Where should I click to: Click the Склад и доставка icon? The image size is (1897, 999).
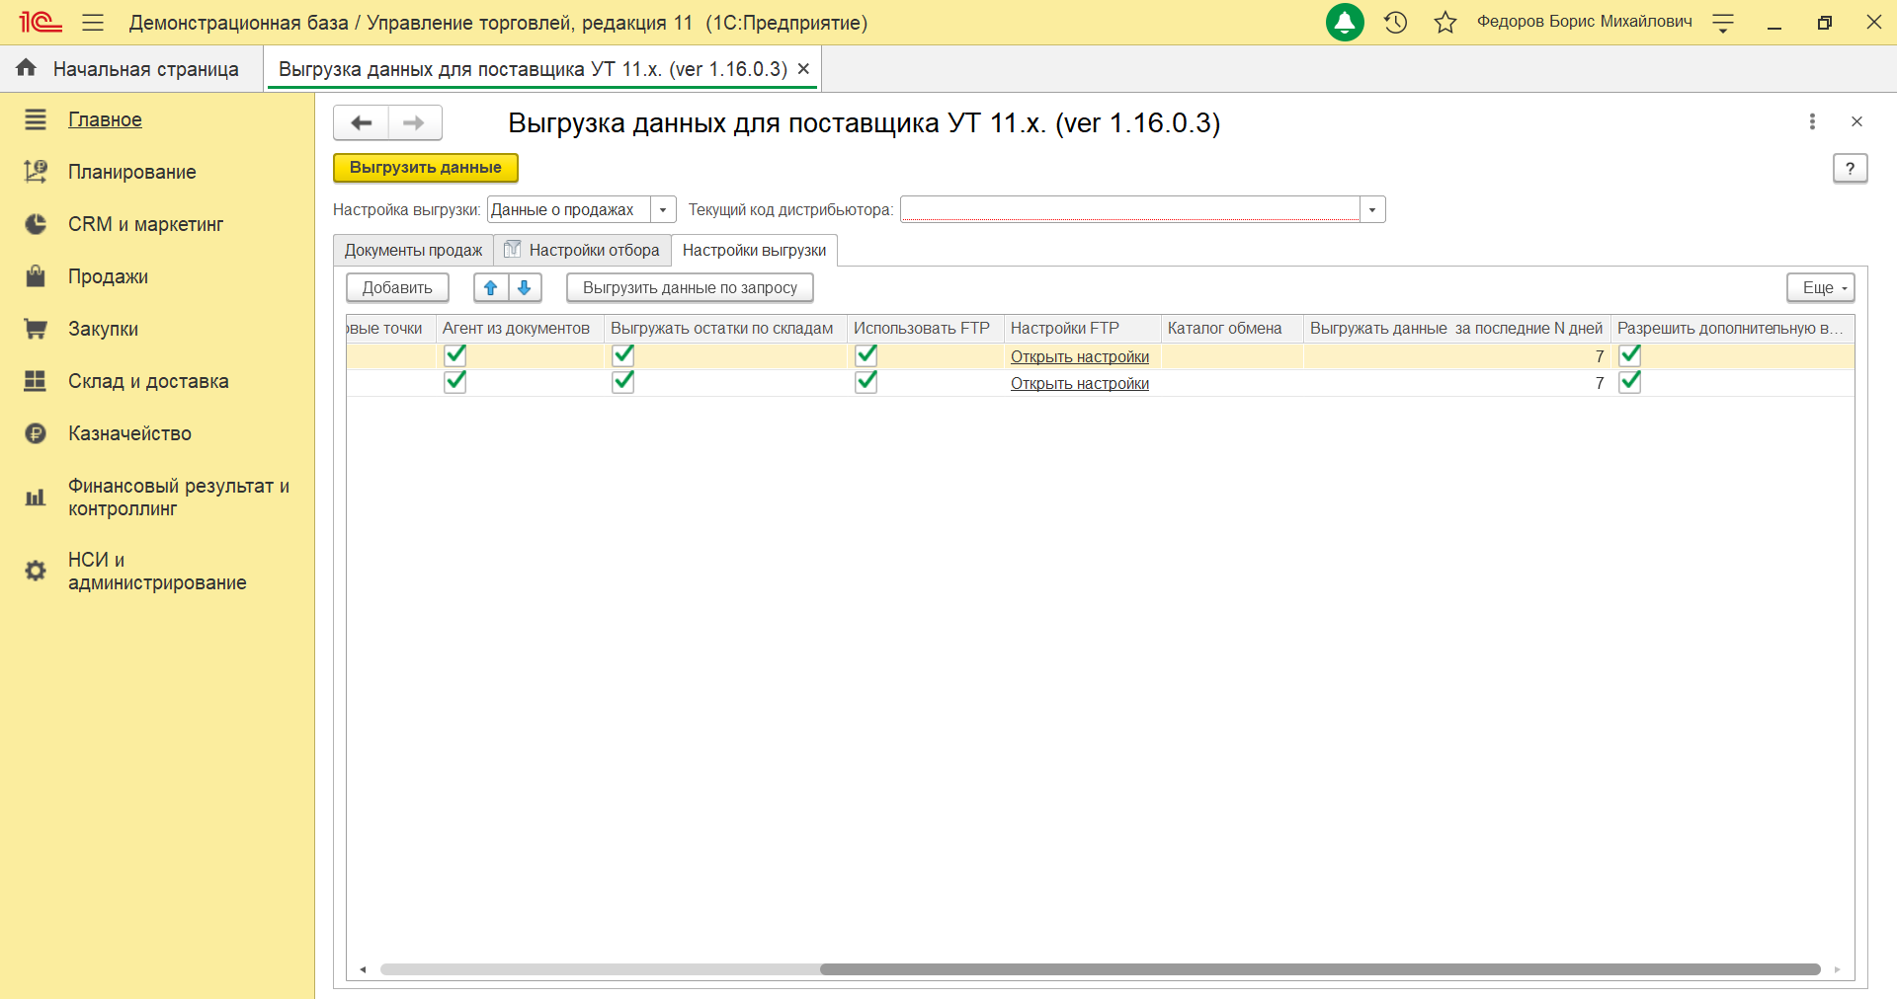tap(36, 381)
